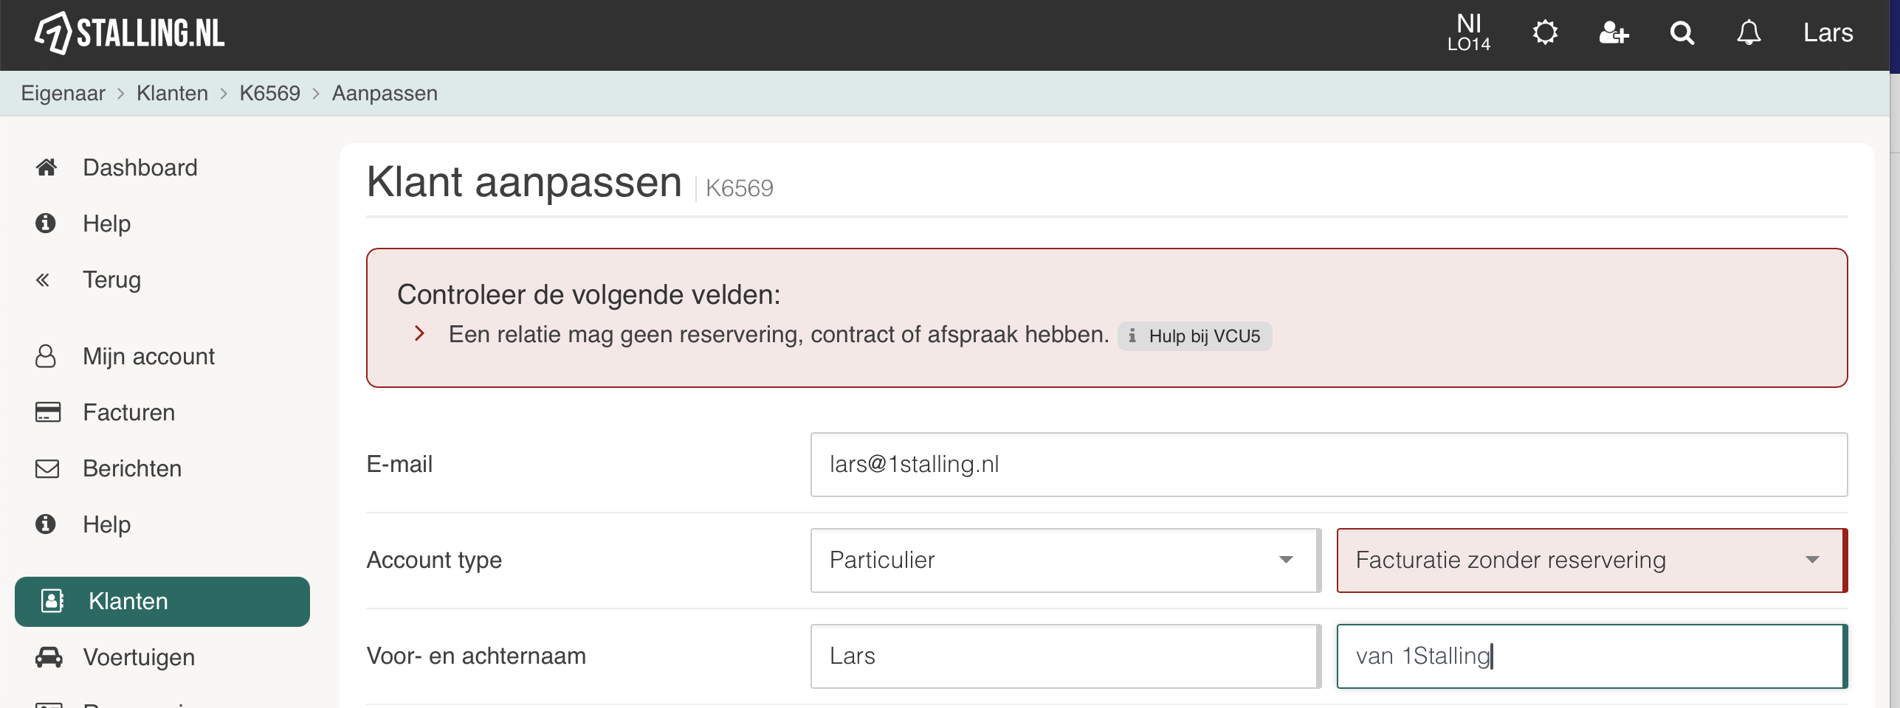Open the Facturatie zonder reservering dropdown
This screenshot has height=708, width=1900.
click(1591, 560)
